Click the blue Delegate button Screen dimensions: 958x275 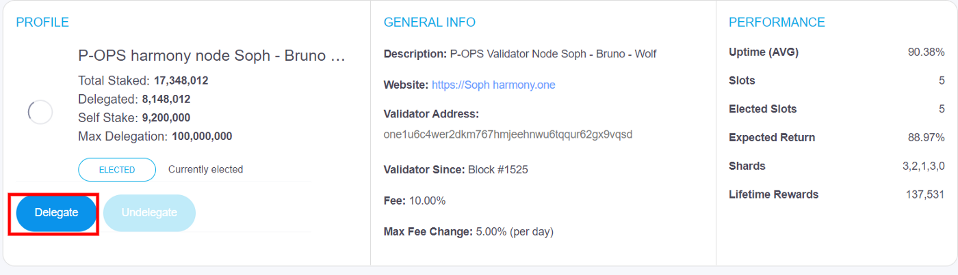[56, 213]
